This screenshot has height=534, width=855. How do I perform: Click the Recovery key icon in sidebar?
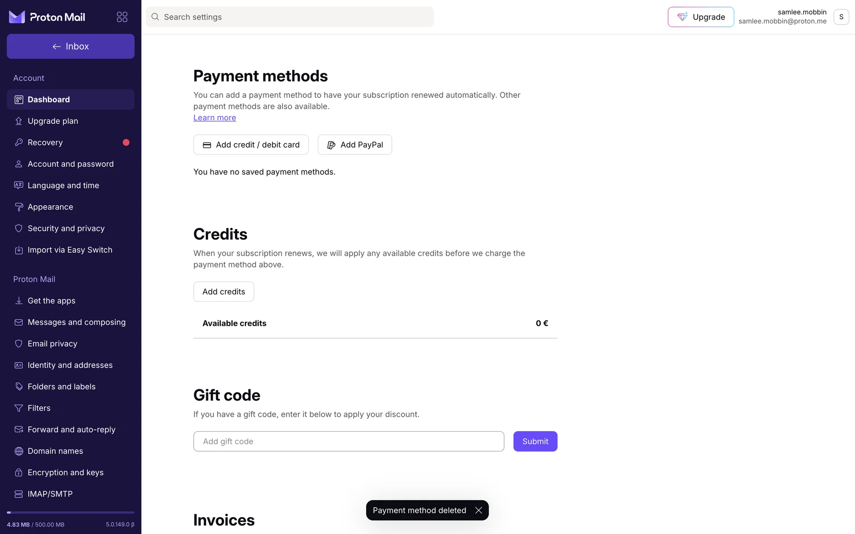pyautogui.click(x=19, y=142)
